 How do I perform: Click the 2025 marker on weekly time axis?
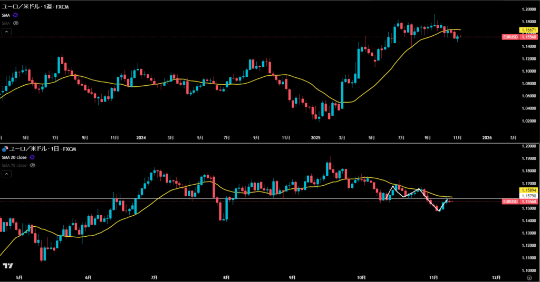(x=315, y=138)
